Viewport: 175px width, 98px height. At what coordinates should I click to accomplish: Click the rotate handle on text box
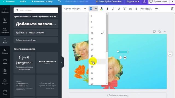pos(120,57)
